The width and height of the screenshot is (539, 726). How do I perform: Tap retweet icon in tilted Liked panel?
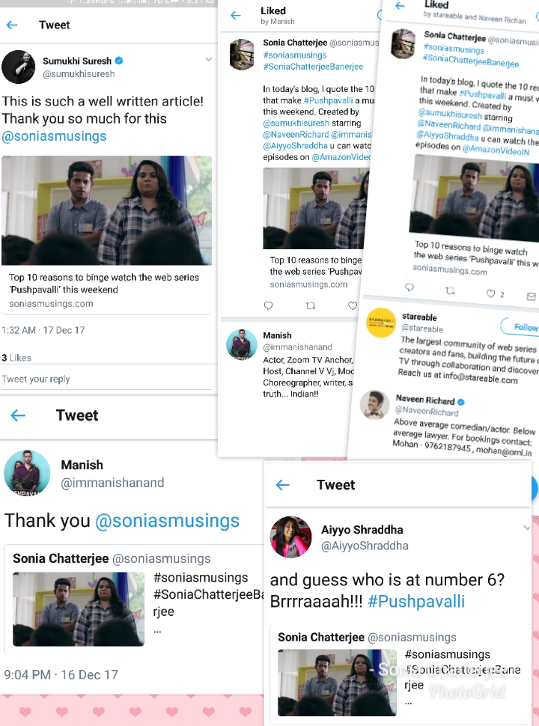coord(450,290)
